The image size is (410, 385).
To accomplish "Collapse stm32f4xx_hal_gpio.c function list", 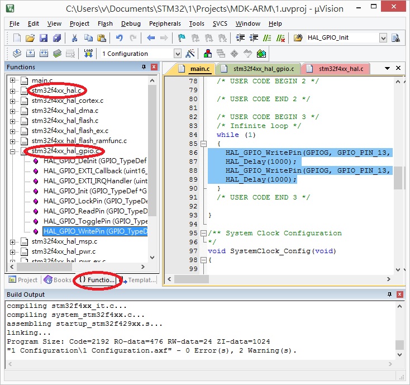I will click(x=12, y=151).
